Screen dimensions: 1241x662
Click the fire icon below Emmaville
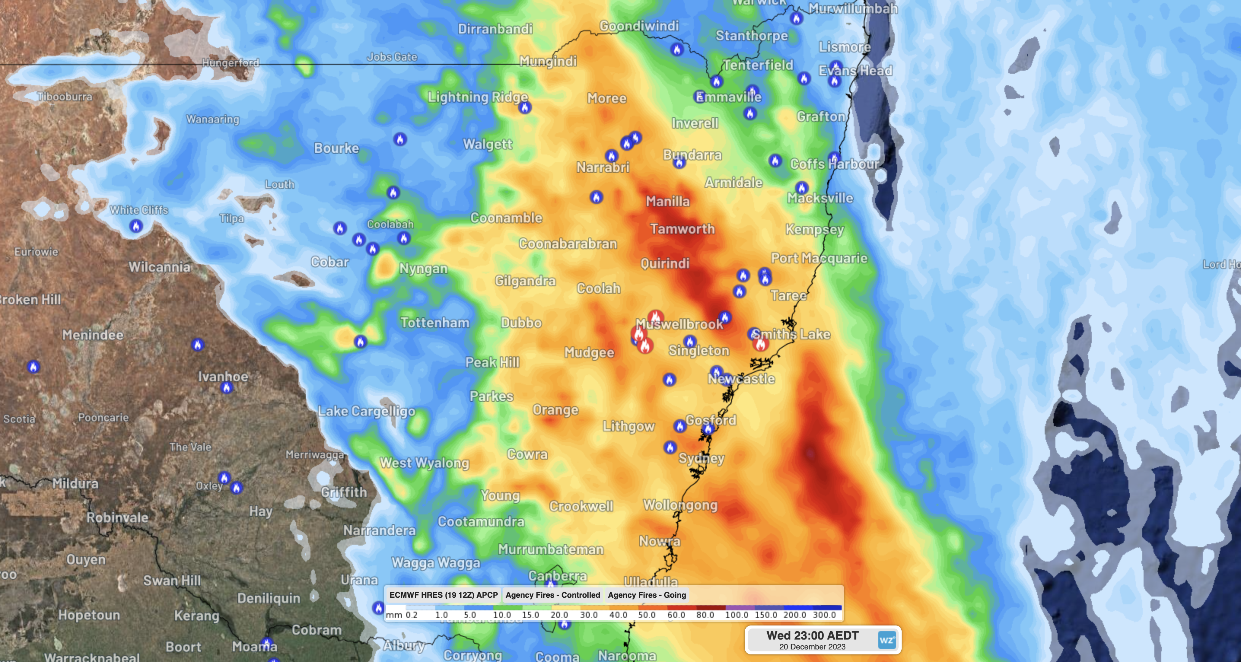pyautogui.click(x=749, y=113)
